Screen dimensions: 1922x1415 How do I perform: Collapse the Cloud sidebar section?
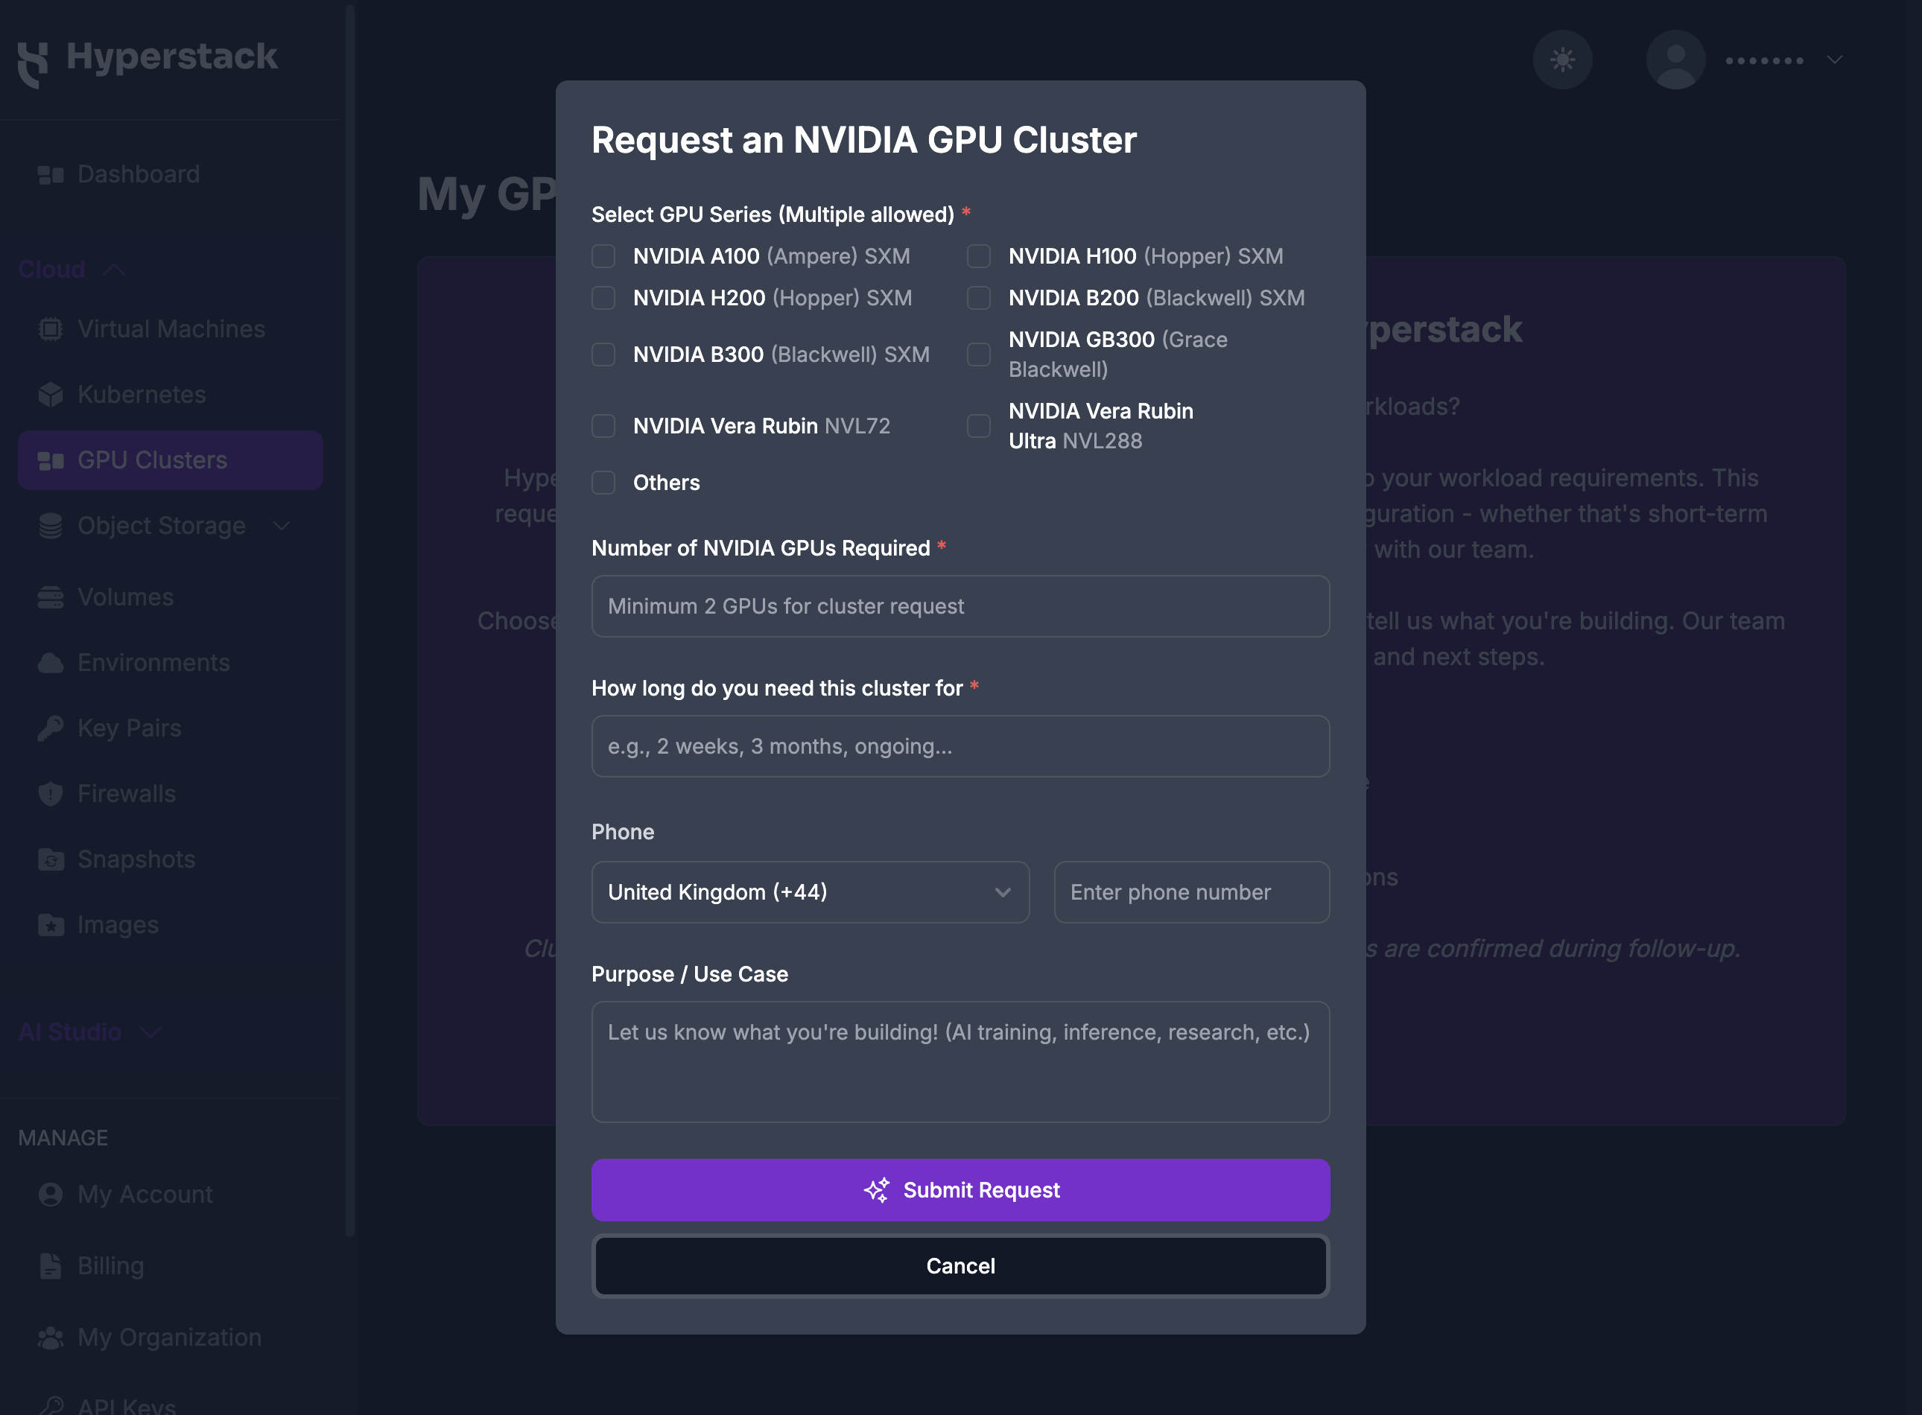72,270
